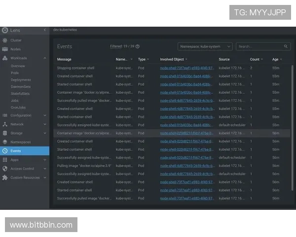Open the first node-shell pod link

point(186,68)
